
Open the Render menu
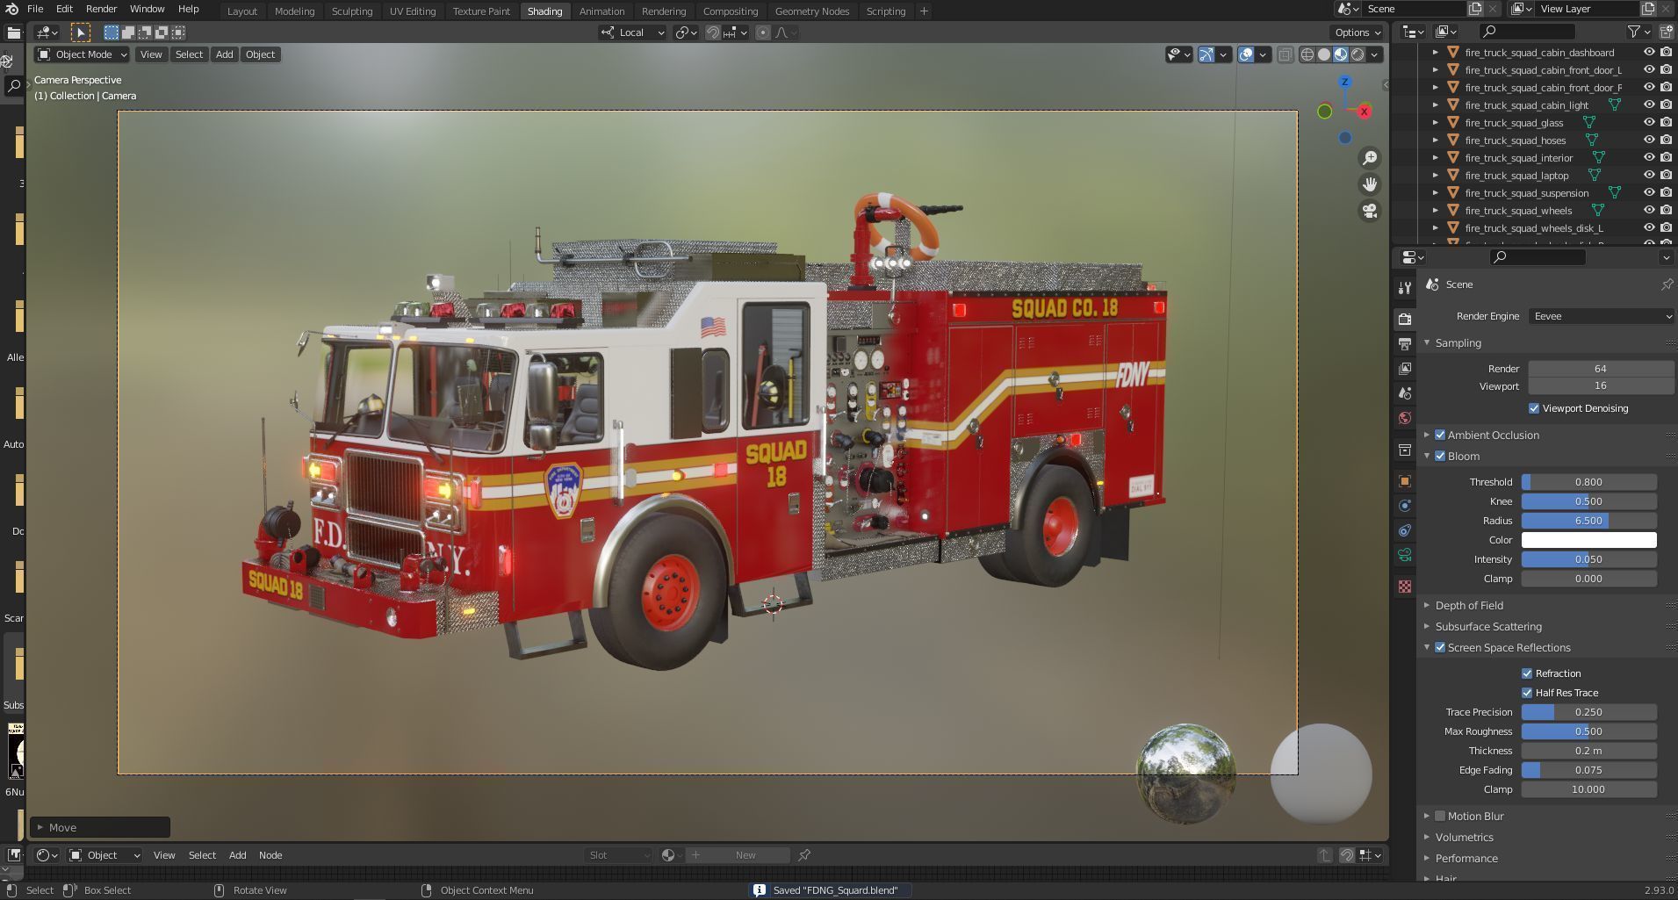(101, 9)
